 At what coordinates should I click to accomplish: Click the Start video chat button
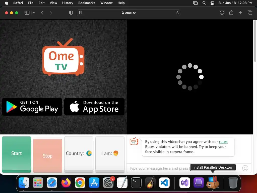click(17, 155)
